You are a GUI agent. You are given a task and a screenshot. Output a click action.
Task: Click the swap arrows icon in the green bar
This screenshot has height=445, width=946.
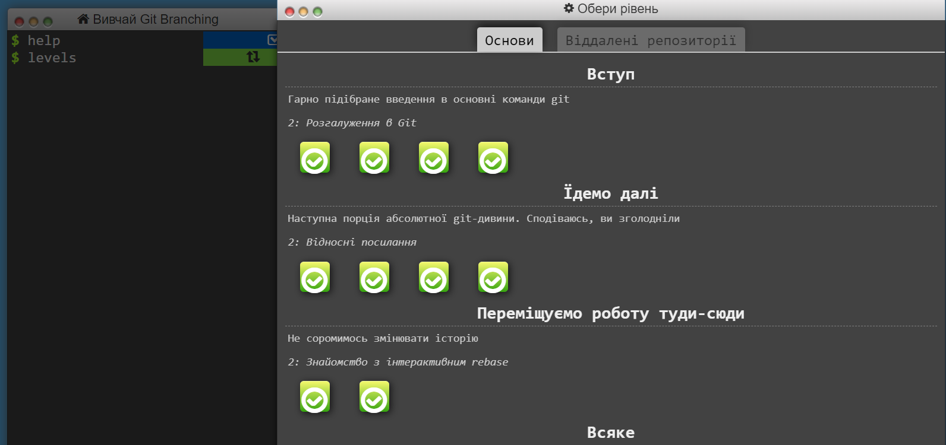pyautogui.click(x=253, y=57)
